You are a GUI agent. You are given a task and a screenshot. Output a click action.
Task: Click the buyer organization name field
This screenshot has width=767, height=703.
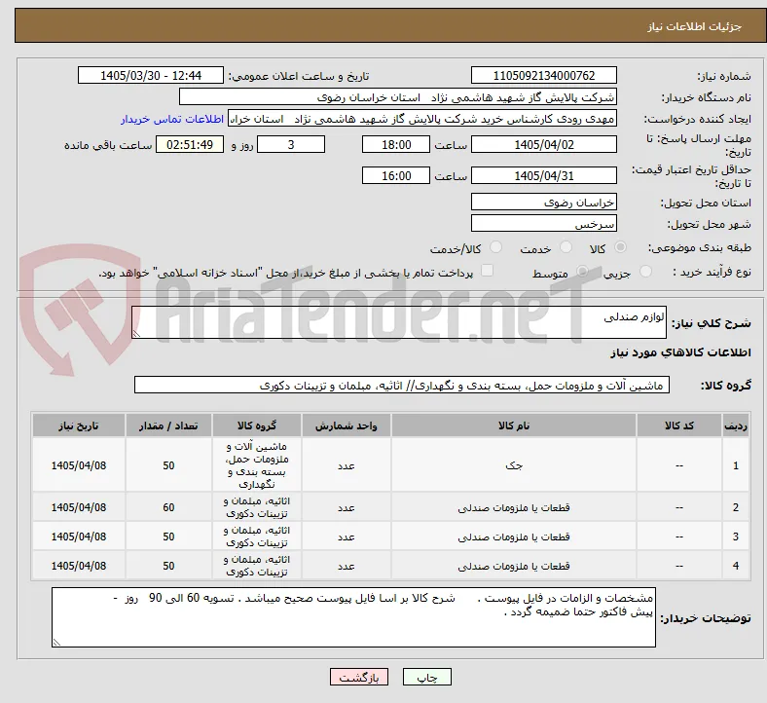tap(398, 96)
